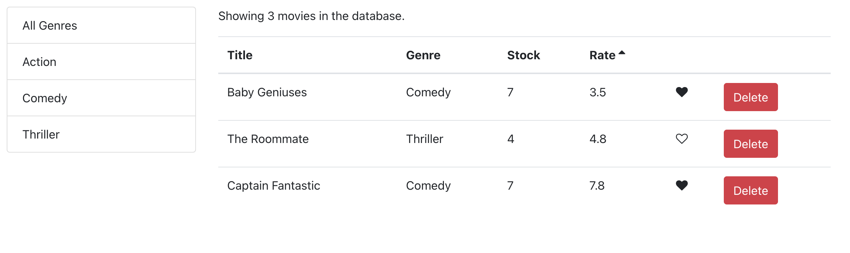Remove Captain Fantastic with Delete button

coord(750,190)
